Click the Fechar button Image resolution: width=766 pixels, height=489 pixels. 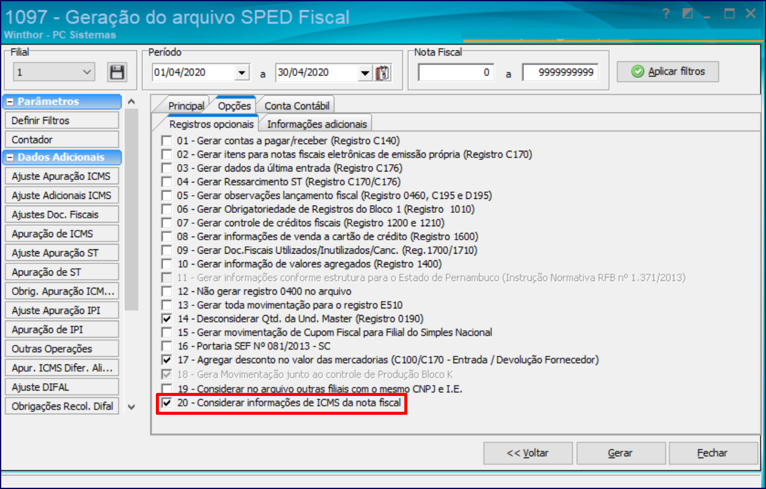[x=713, y=453]
